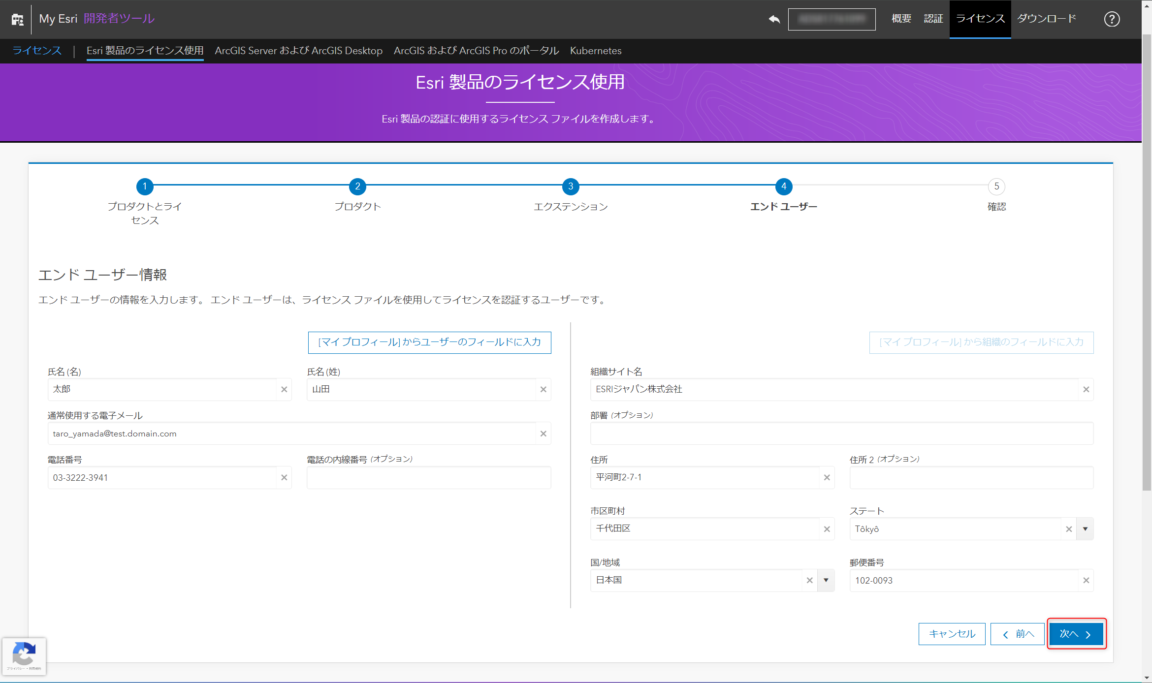Click the page vertical scrollbar
The width and height of the screenshot is (1152, 683).
click(x=1147, y=263)
